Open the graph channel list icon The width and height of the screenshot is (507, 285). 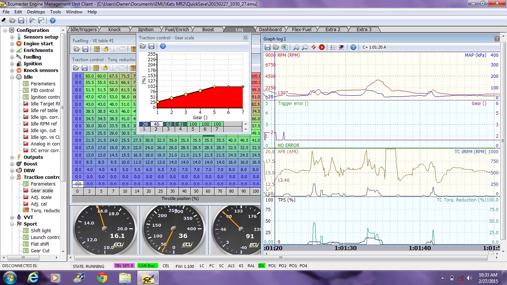333,47
